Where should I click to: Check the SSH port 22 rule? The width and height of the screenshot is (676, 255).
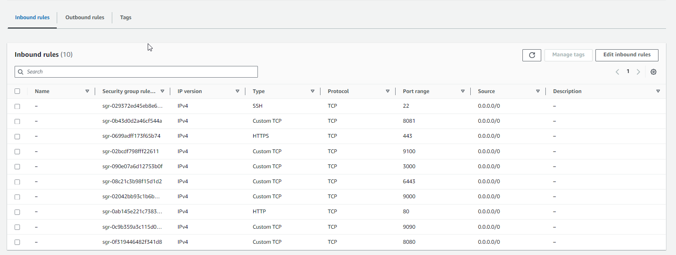click(x=17, y=106)
